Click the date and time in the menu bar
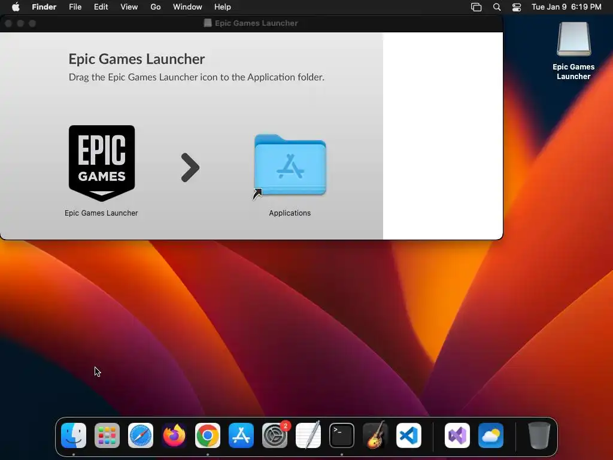Viewport: 613px width, 460px height. coord(566,7)
